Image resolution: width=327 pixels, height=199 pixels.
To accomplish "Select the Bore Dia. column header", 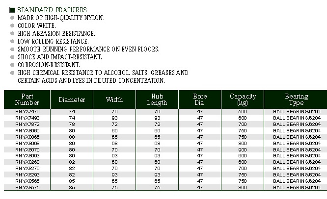I will [x=200, y=99].
